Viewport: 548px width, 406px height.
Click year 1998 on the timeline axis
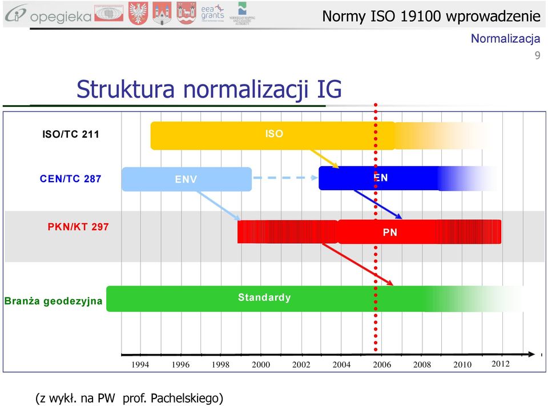click(x=220, y=364)
